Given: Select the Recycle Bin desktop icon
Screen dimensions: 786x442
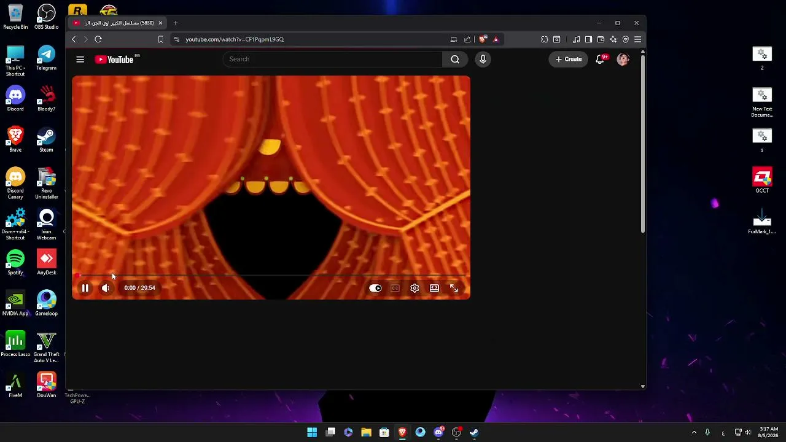Looking at the screenshot, I should pos(15,17).
